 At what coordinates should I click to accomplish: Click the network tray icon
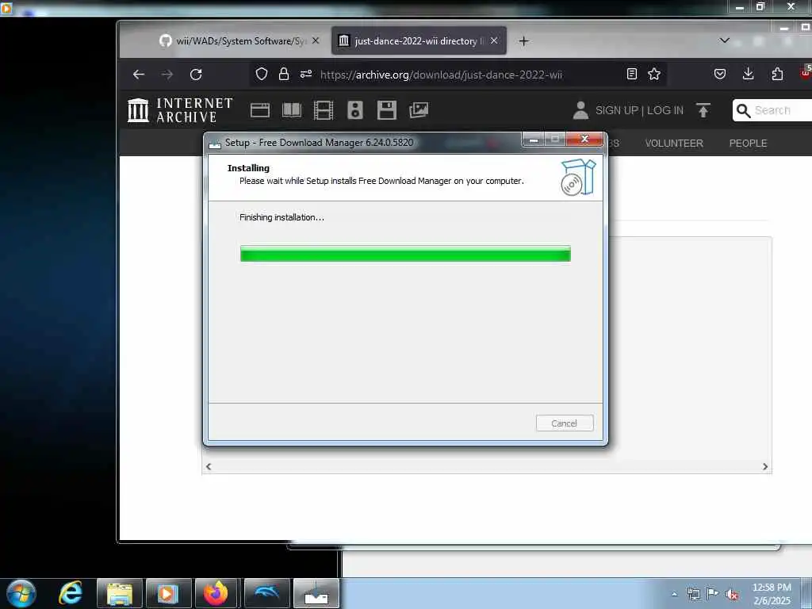tap(693, 595)
